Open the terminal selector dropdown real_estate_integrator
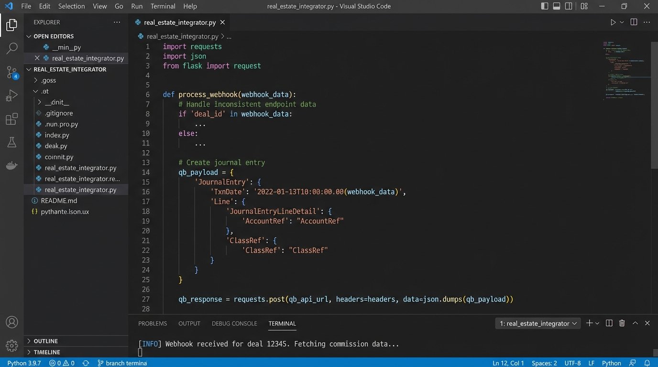The width and height of the screenshot is (658, 367). coord(538,324)
